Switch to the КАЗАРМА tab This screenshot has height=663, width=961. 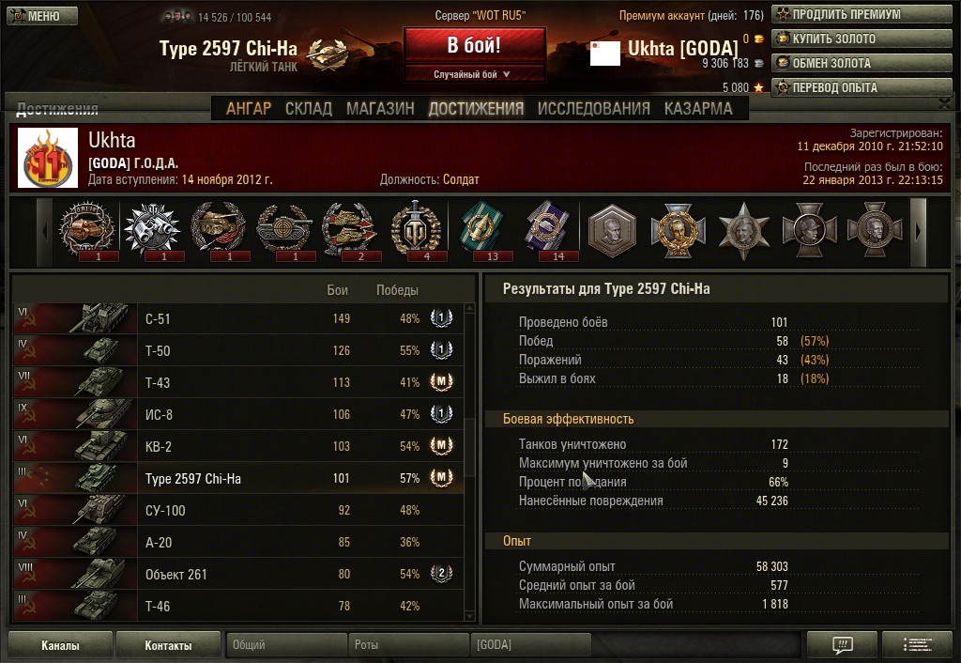698,109
